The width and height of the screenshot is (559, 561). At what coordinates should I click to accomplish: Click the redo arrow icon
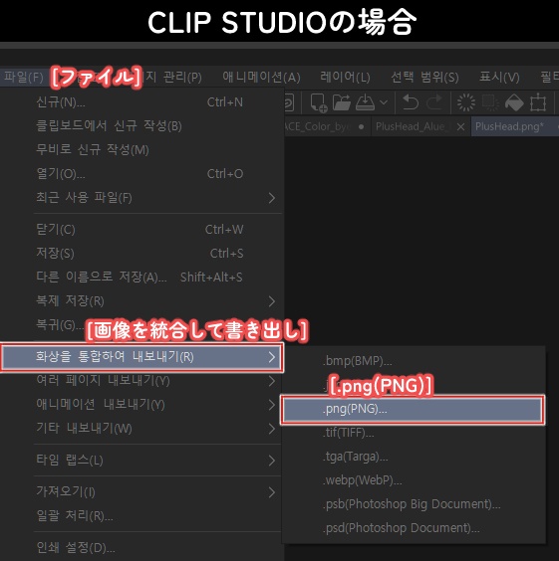pyautogui.click(x=434, y=103)
